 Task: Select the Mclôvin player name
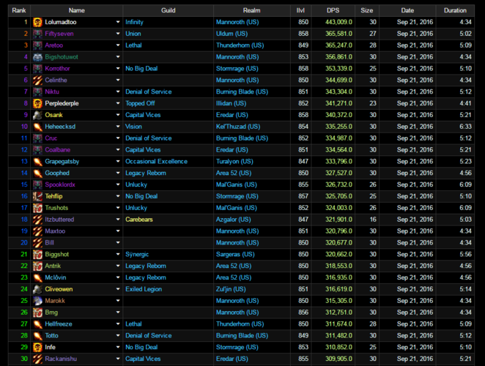[56, 277]
